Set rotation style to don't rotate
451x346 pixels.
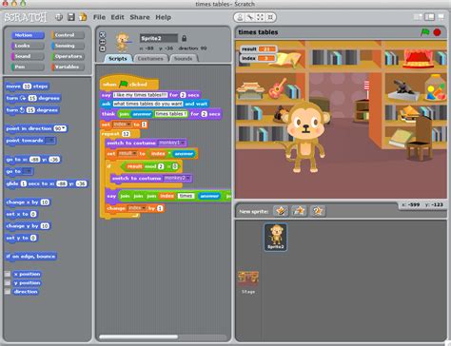click(x=102, y=48)
